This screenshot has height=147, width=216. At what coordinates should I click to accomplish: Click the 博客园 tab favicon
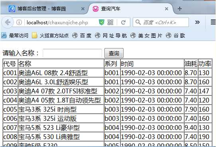[12, 9]
